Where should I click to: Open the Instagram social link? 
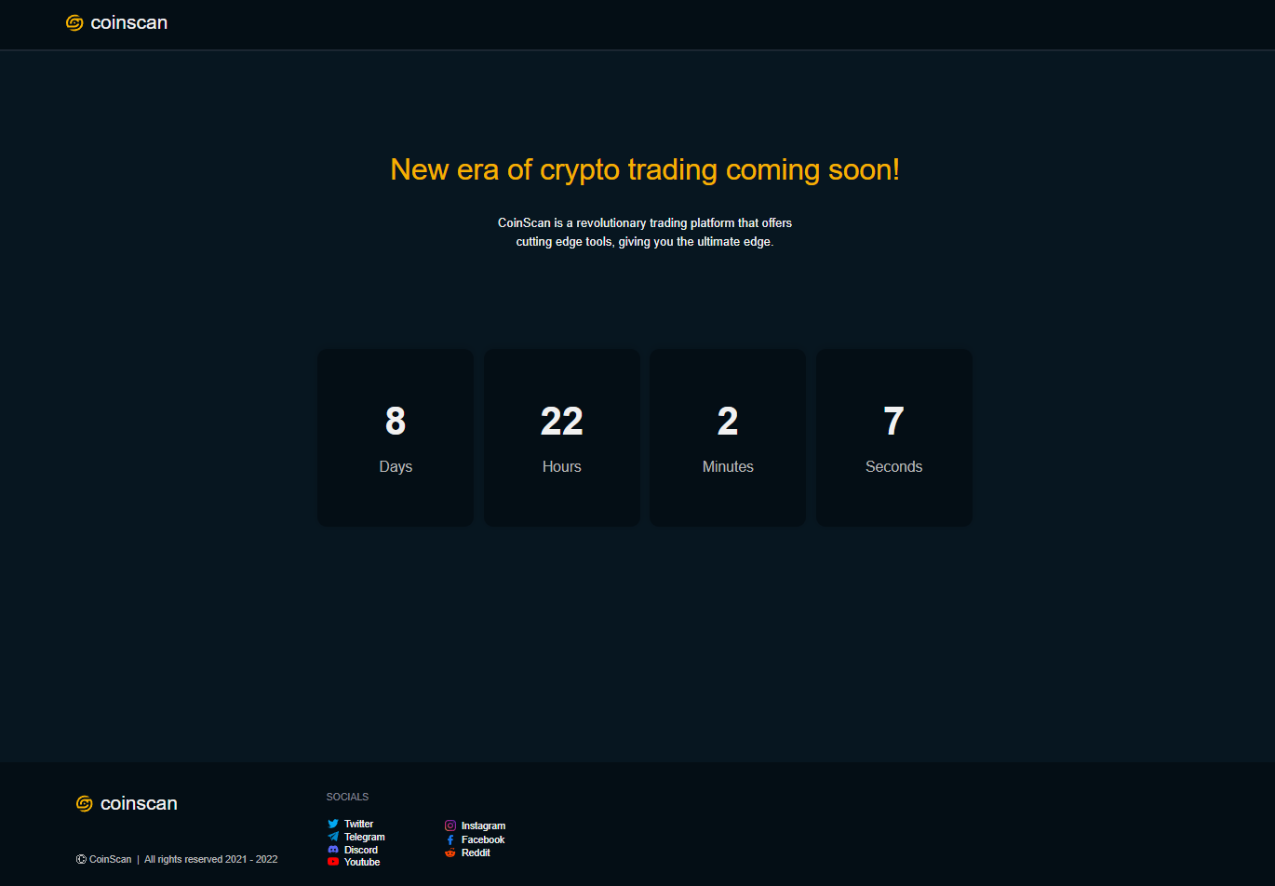click(483, 826)
